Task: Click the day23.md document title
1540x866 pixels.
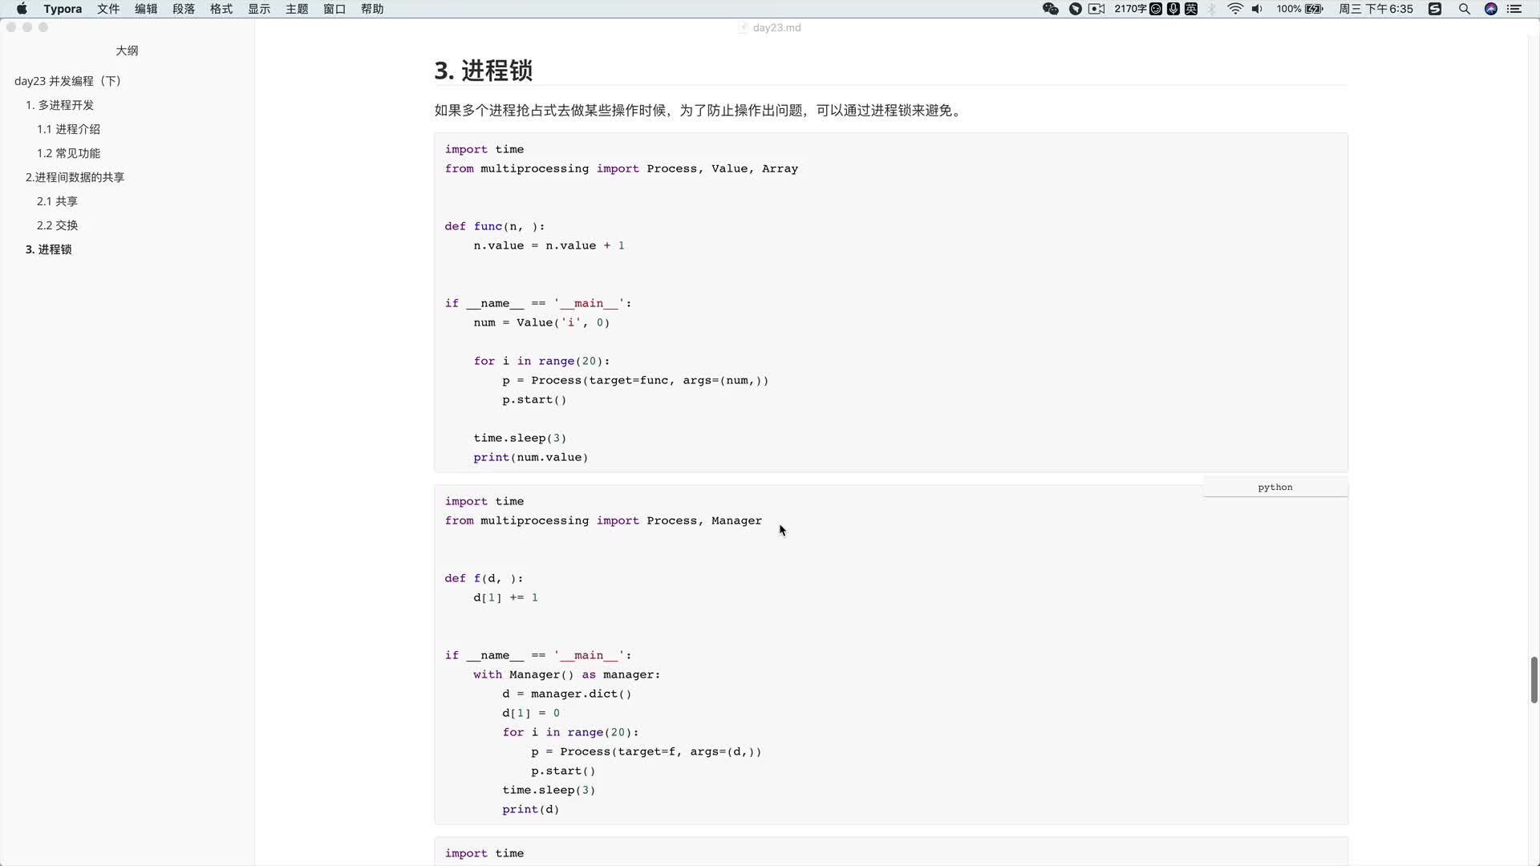Action: [x=776, y=27]
